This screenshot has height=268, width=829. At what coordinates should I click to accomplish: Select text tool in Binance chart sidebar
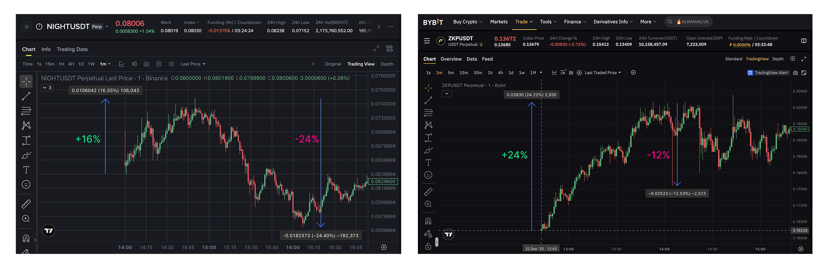tap(26, 170)
